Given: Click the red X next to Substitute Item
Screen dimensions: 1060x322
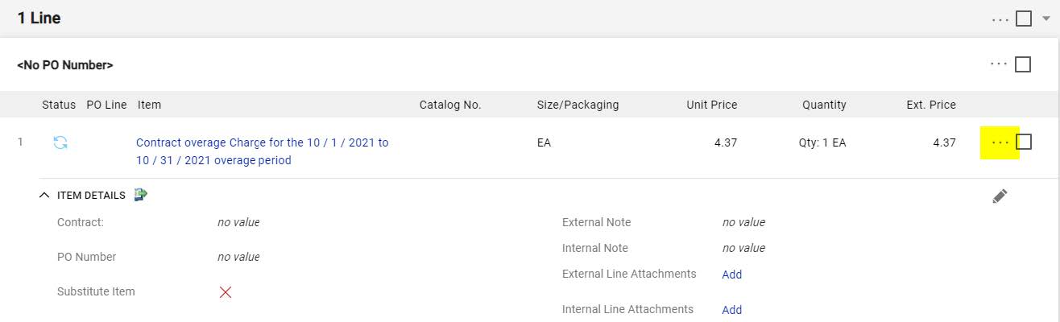Looking at the screenshot, I should coord(226,292).
